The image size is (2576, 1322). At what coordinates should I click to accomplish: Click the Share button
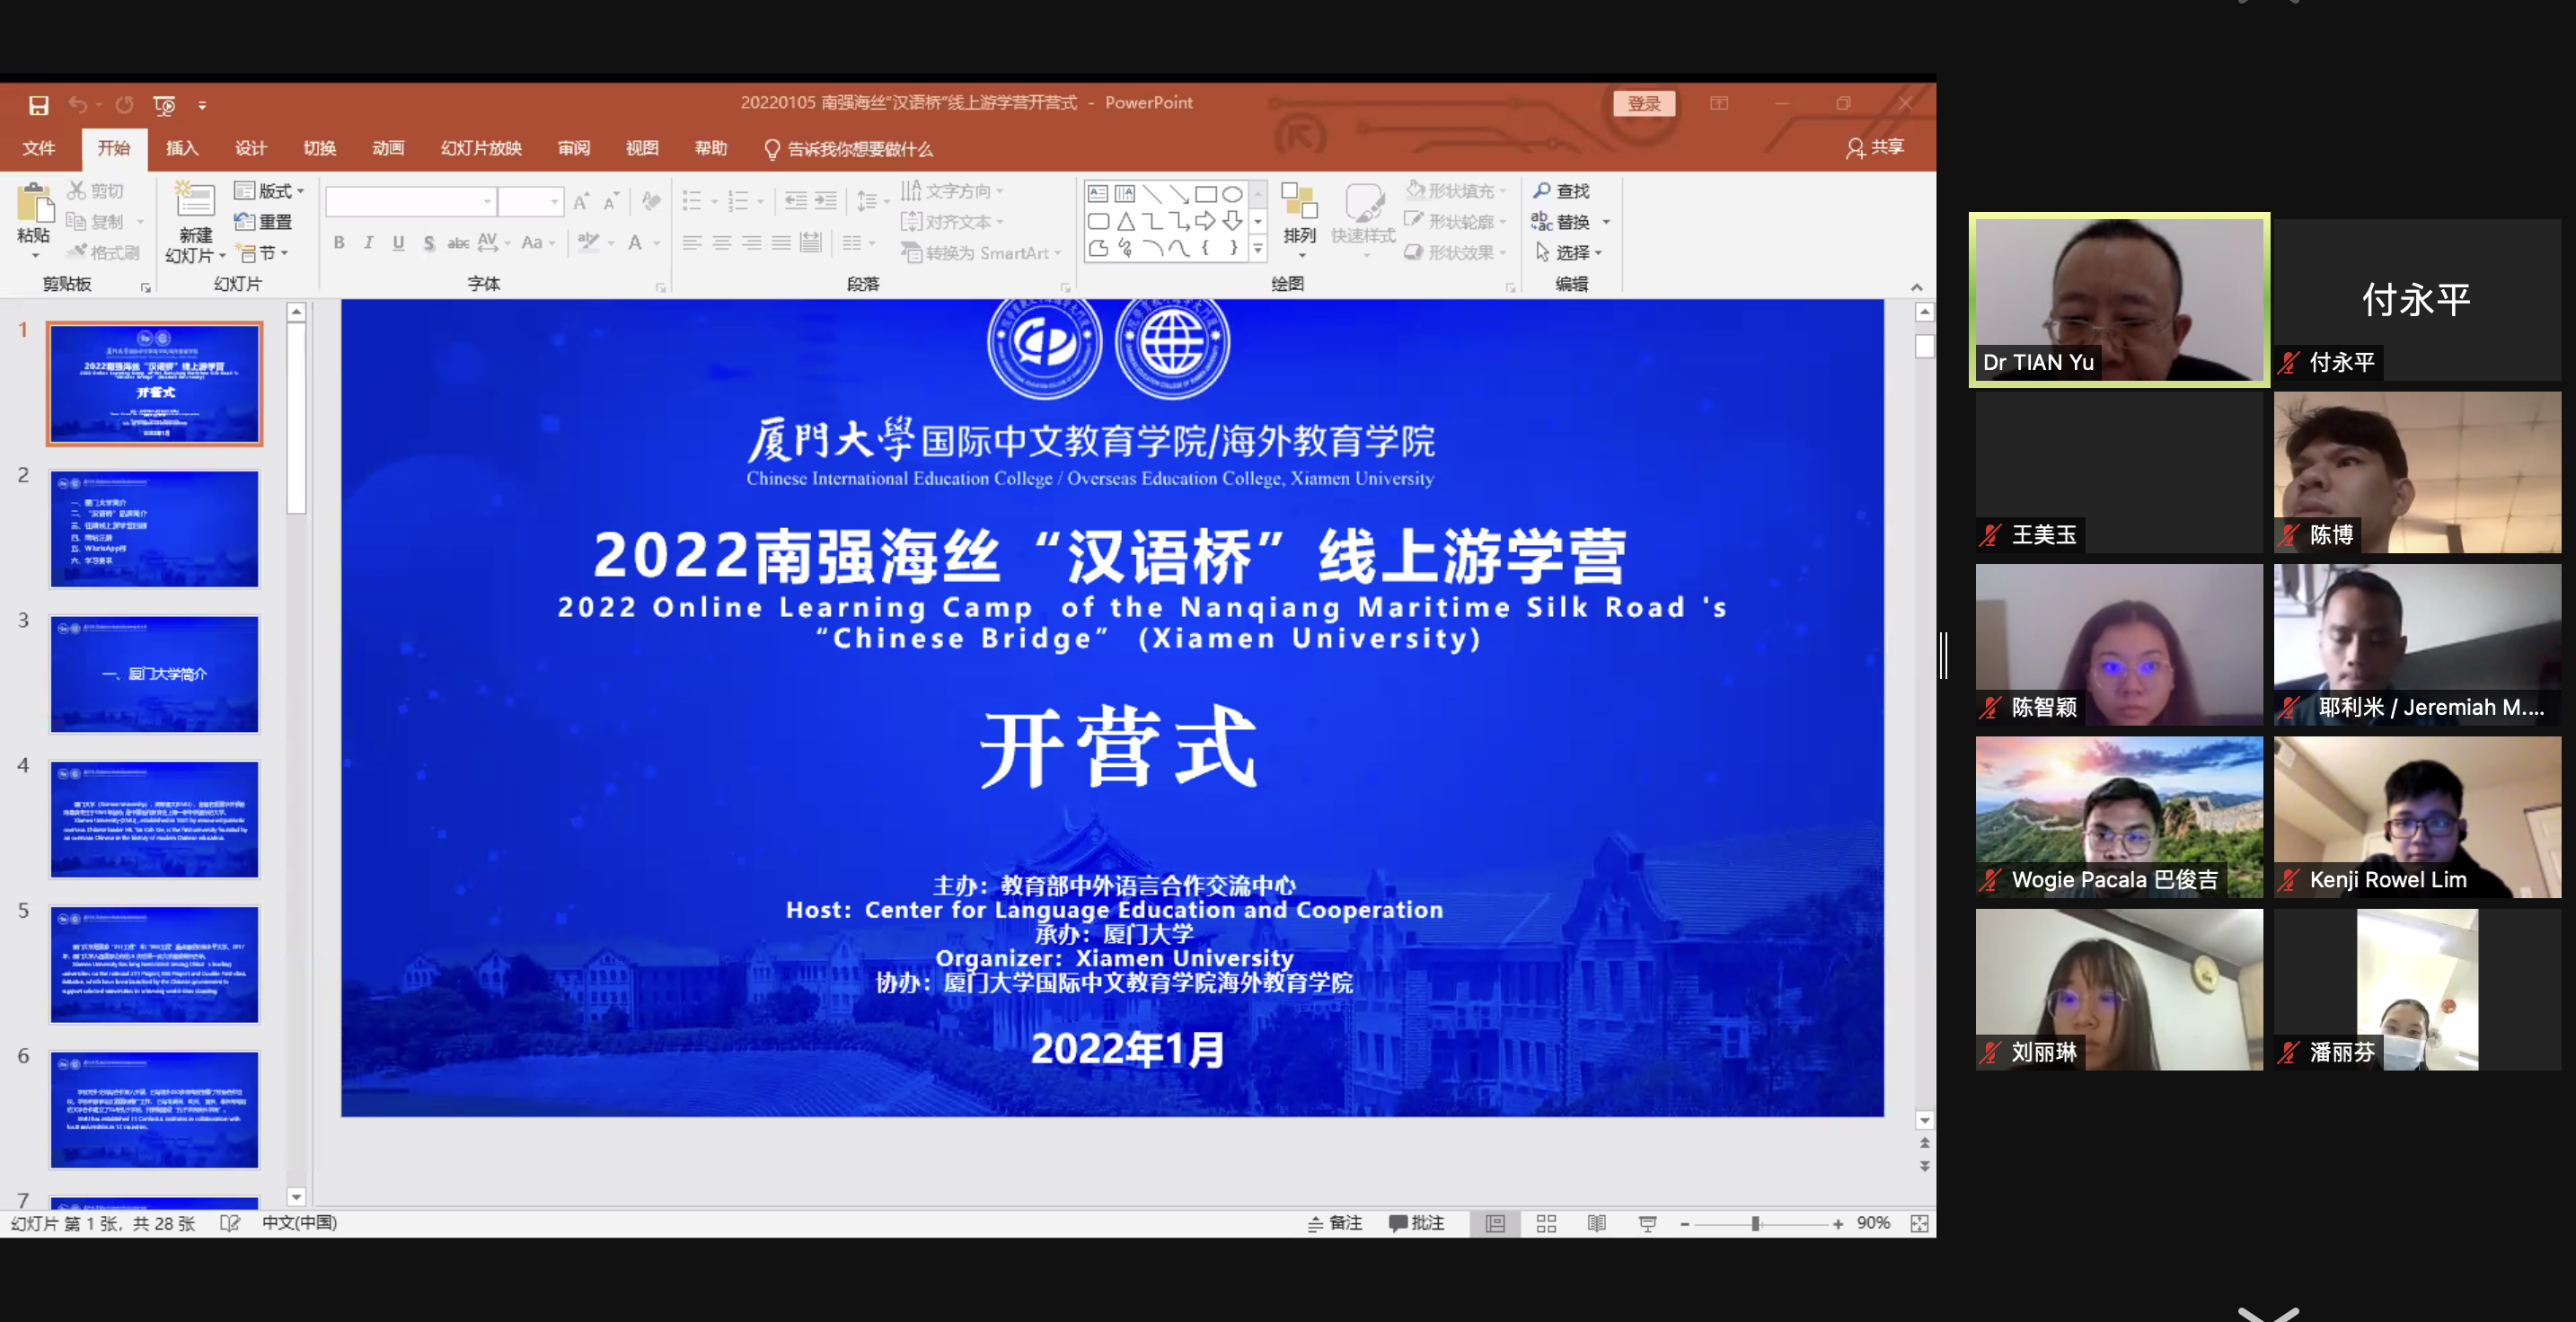[x=1875, y=148]
